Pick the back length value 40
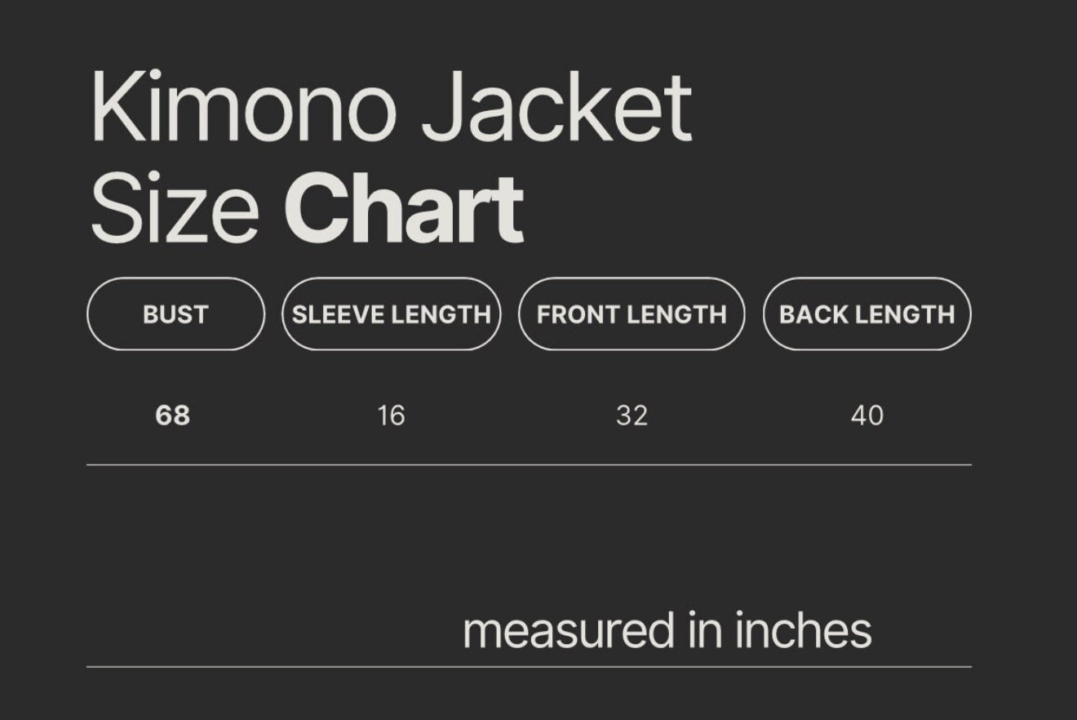This screenshot has height=720, width=1077. (x=866, y=416)
